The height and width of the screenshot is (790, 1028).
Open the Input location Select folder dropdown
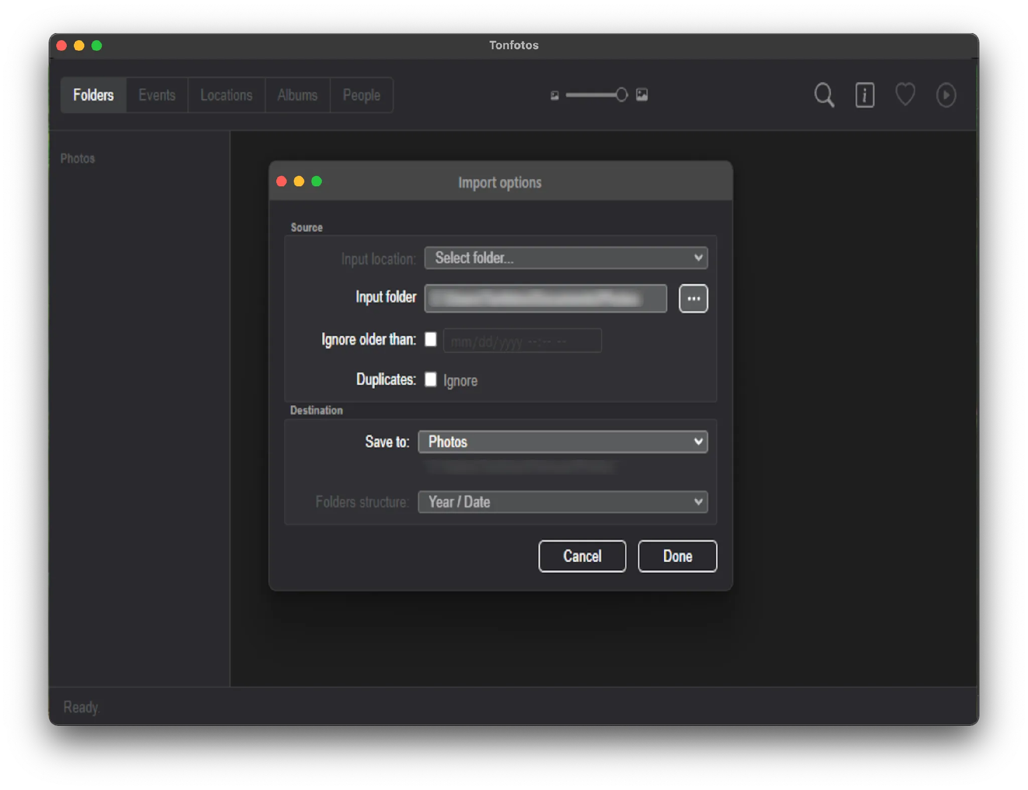click(566, 258)
